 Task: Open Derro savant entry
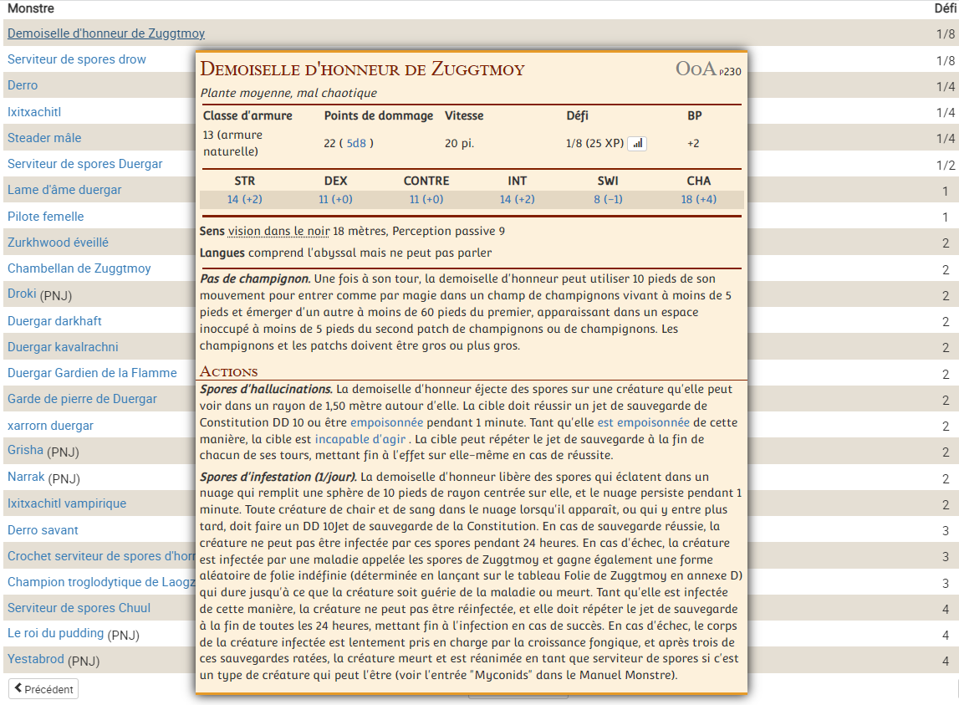43,530
